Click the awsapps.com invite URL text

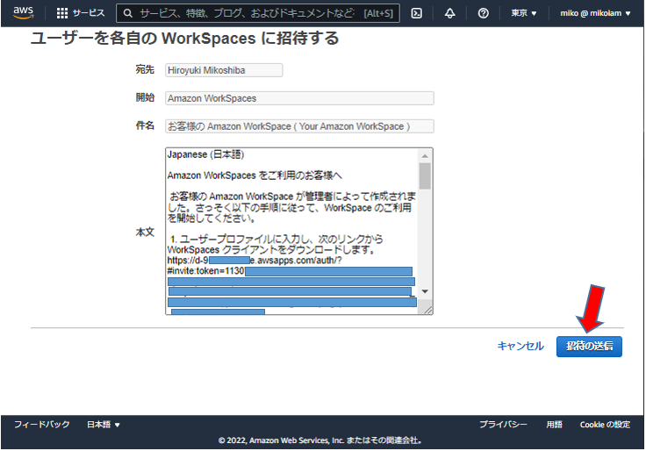pyautogui.click(x=255, y=261)
